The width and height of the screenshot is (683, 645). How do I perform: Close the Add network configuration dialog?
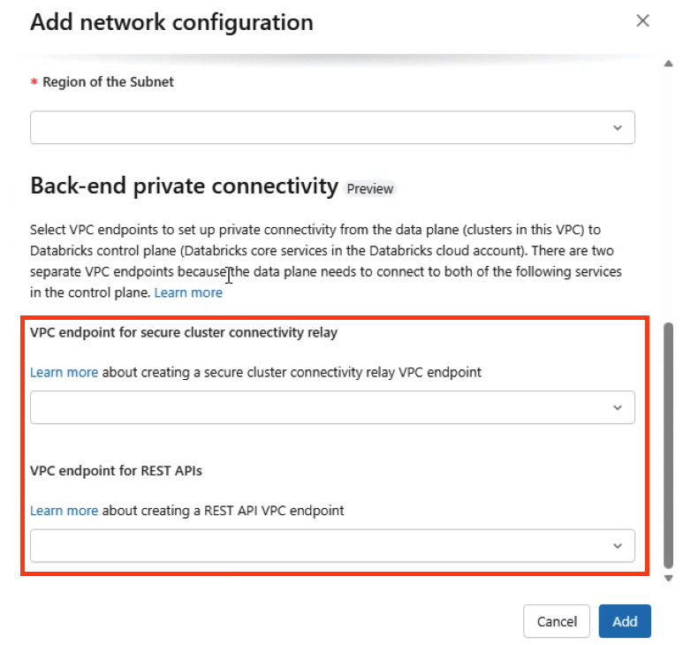point(643,21)
